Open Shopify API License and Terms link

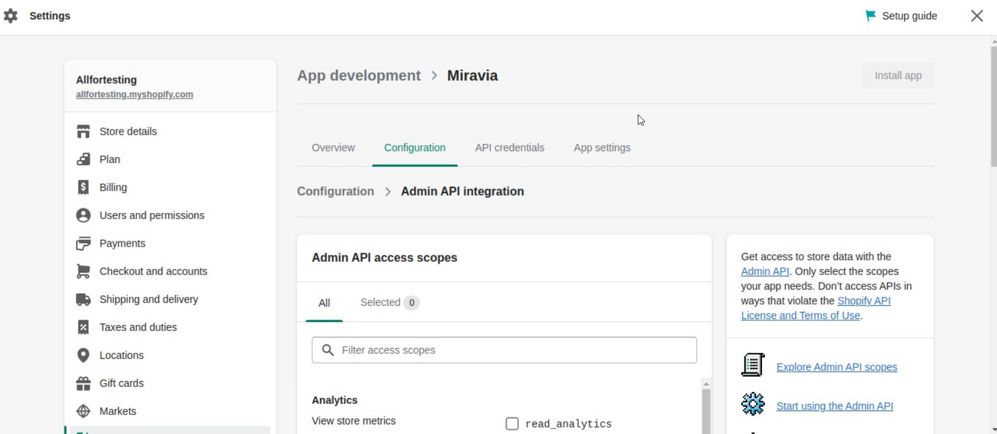pos(816,308)
